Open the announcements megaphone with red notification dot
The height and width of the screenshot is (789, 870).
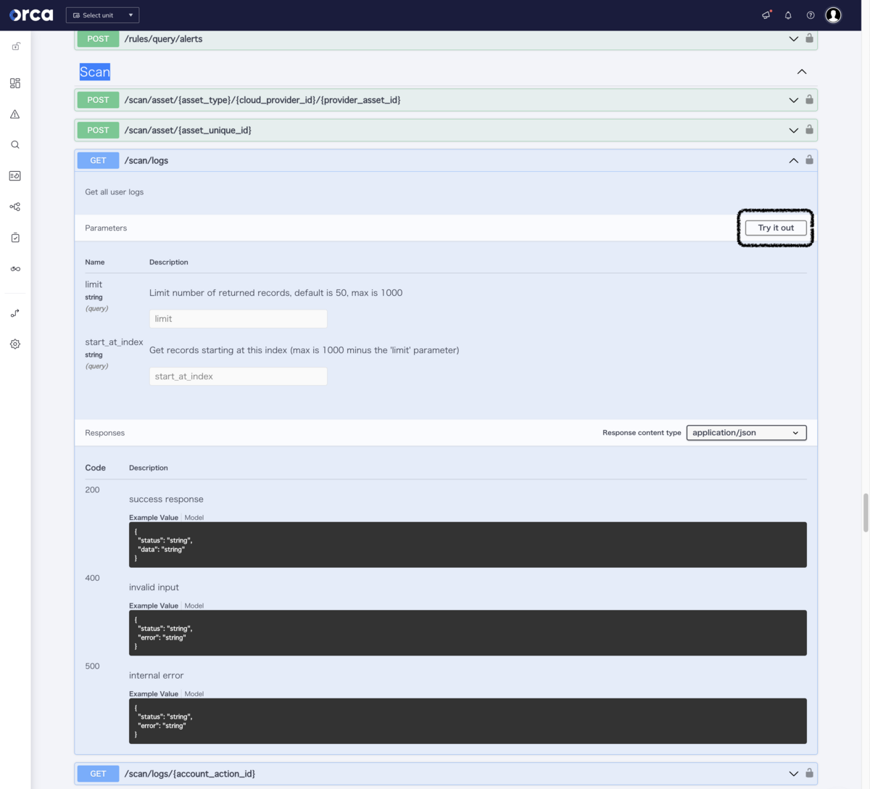(x=766, y=15)
